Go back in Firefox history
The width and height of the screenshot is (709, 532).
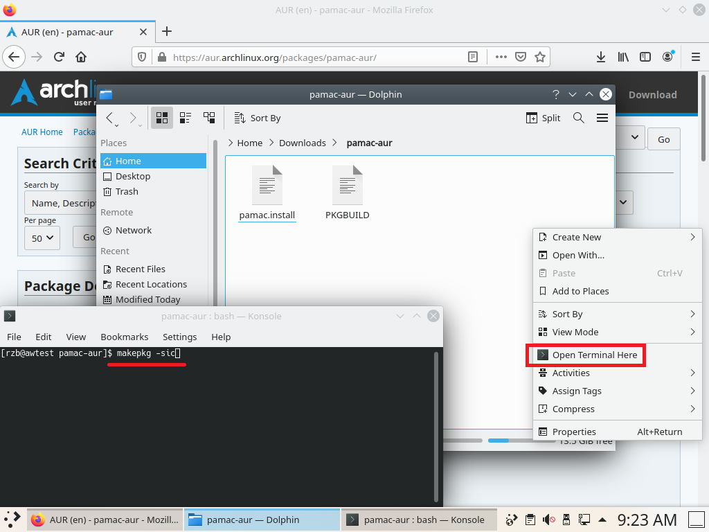click(x=14, y=57)
